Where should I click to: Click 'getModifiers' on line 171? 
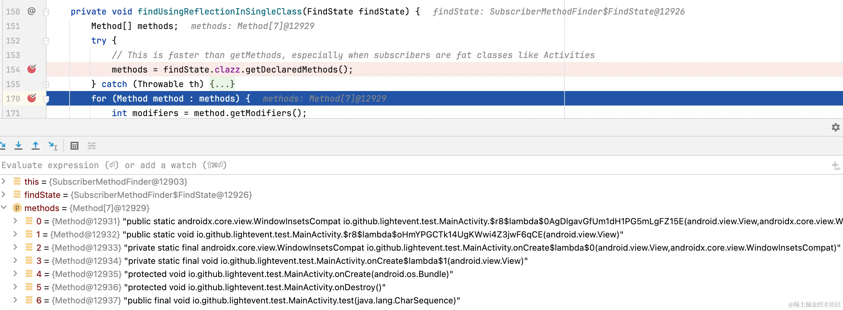261,113
